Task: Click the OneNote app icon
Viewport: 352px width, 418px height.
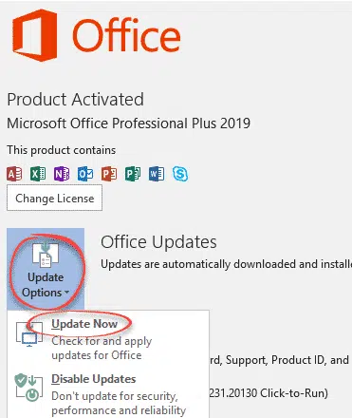Action: (62, 174)
